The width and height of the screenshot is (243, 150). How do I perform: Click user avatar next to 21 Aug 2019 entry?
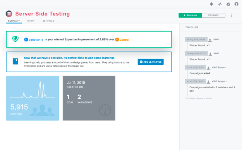coord(210,40)
